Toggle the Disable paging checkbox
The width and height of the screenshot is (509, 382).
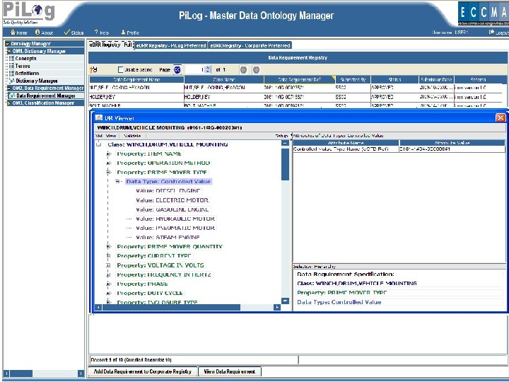120,69
